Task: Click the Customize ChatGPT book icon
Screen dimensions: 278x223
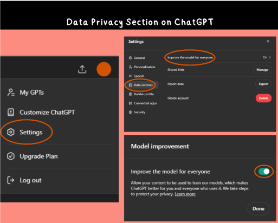Action: point(11,112)
